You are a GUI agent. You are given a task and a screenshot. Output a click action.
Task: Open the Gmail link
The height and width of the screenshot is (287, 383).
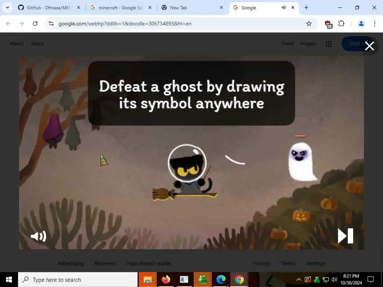click(x=288, y=43)
